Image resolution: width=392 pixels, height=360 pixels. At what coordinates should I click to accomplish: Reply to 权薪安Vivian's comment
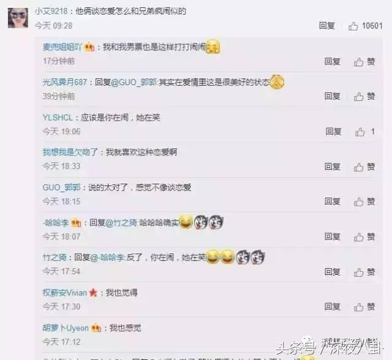point(332,307)
